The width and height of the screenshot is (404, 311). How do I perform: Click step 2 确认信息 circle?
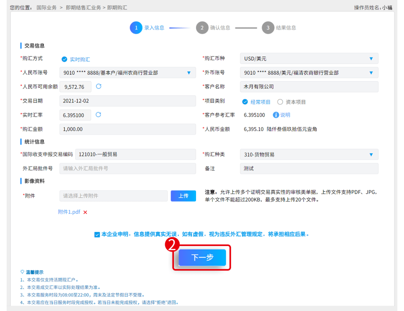(x=202, y=28)
